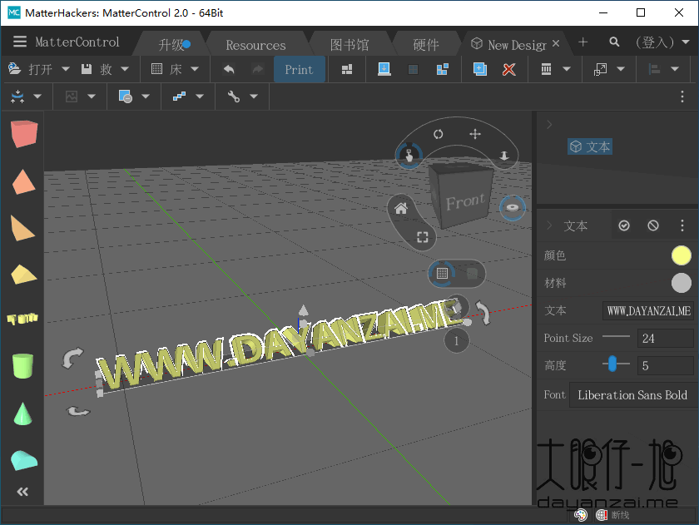Click the Group icon in toolbar
Image resolution: width=699 pixels, height=525 pixels.
(x=414, y=69)
